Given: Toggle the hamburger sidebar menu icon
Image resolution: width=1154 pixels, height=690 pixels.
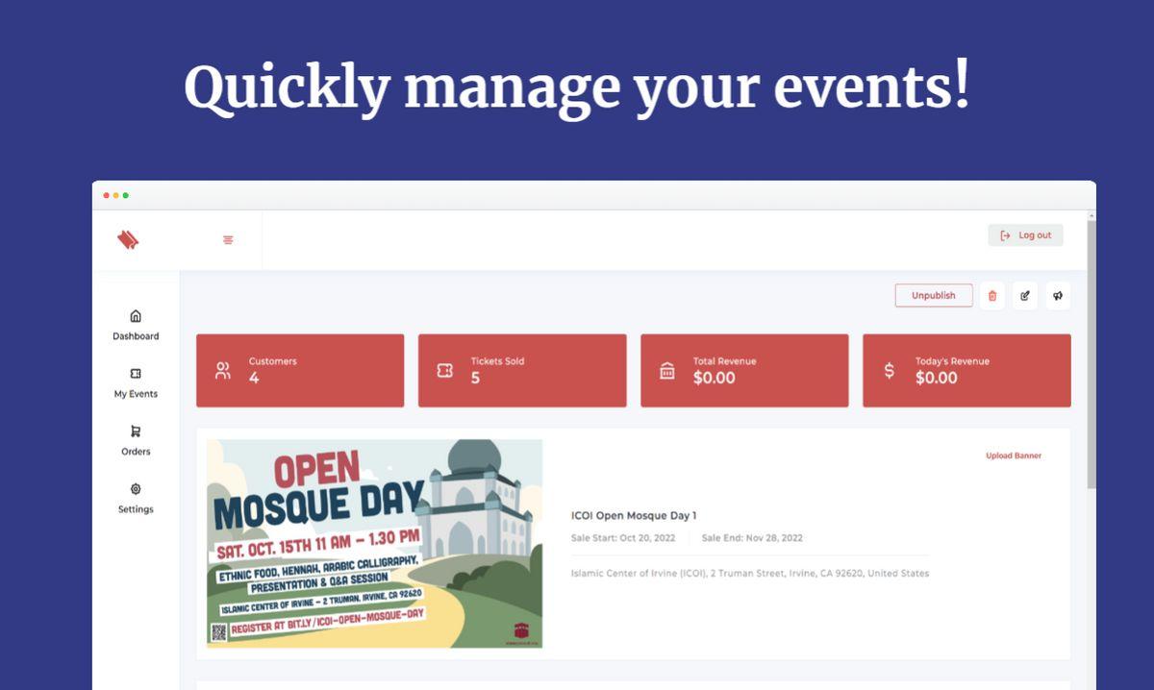Looking at the screenshot, I should pyautogui.click(x=228, y=240).
